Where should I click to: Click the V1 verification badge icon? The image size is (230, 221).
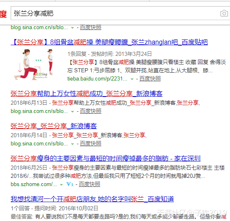70,184
